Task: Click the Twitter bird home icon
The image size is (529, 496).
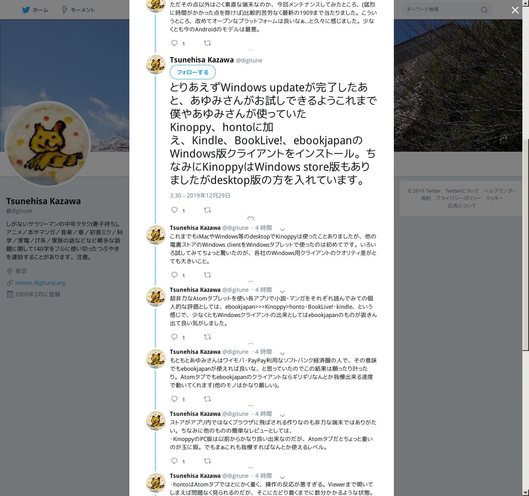Action: 26,10
